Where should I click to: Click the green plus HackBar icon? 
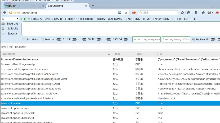[x=25, y=19]
